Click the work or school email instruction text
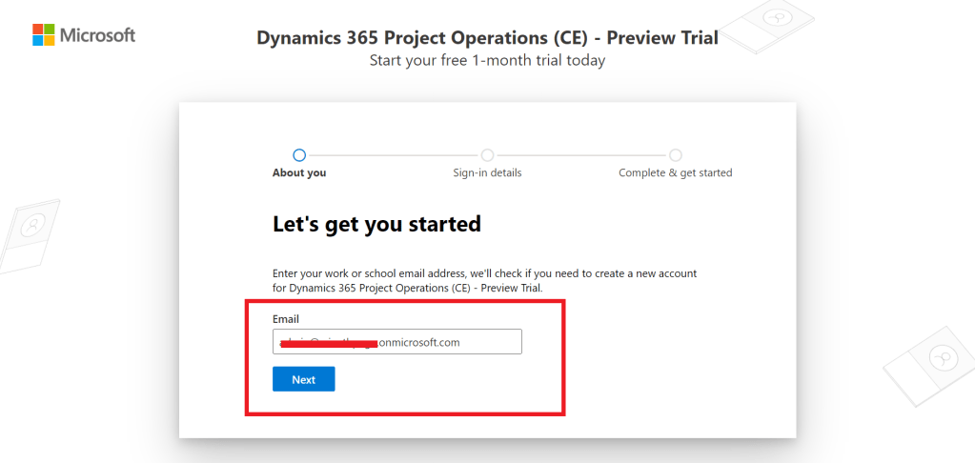The height and width of the screenshot is (463, 975). coord(484,280)
